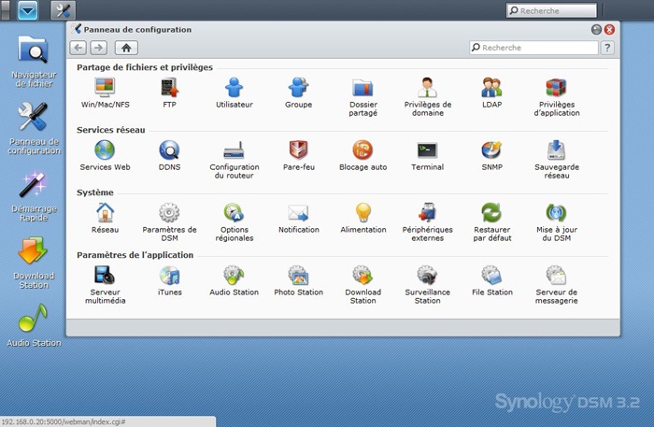This screenshot has height=427, width=654.
Task: Select the Panneau de configuration taskbar item
Action: click(x=64, y=10)
